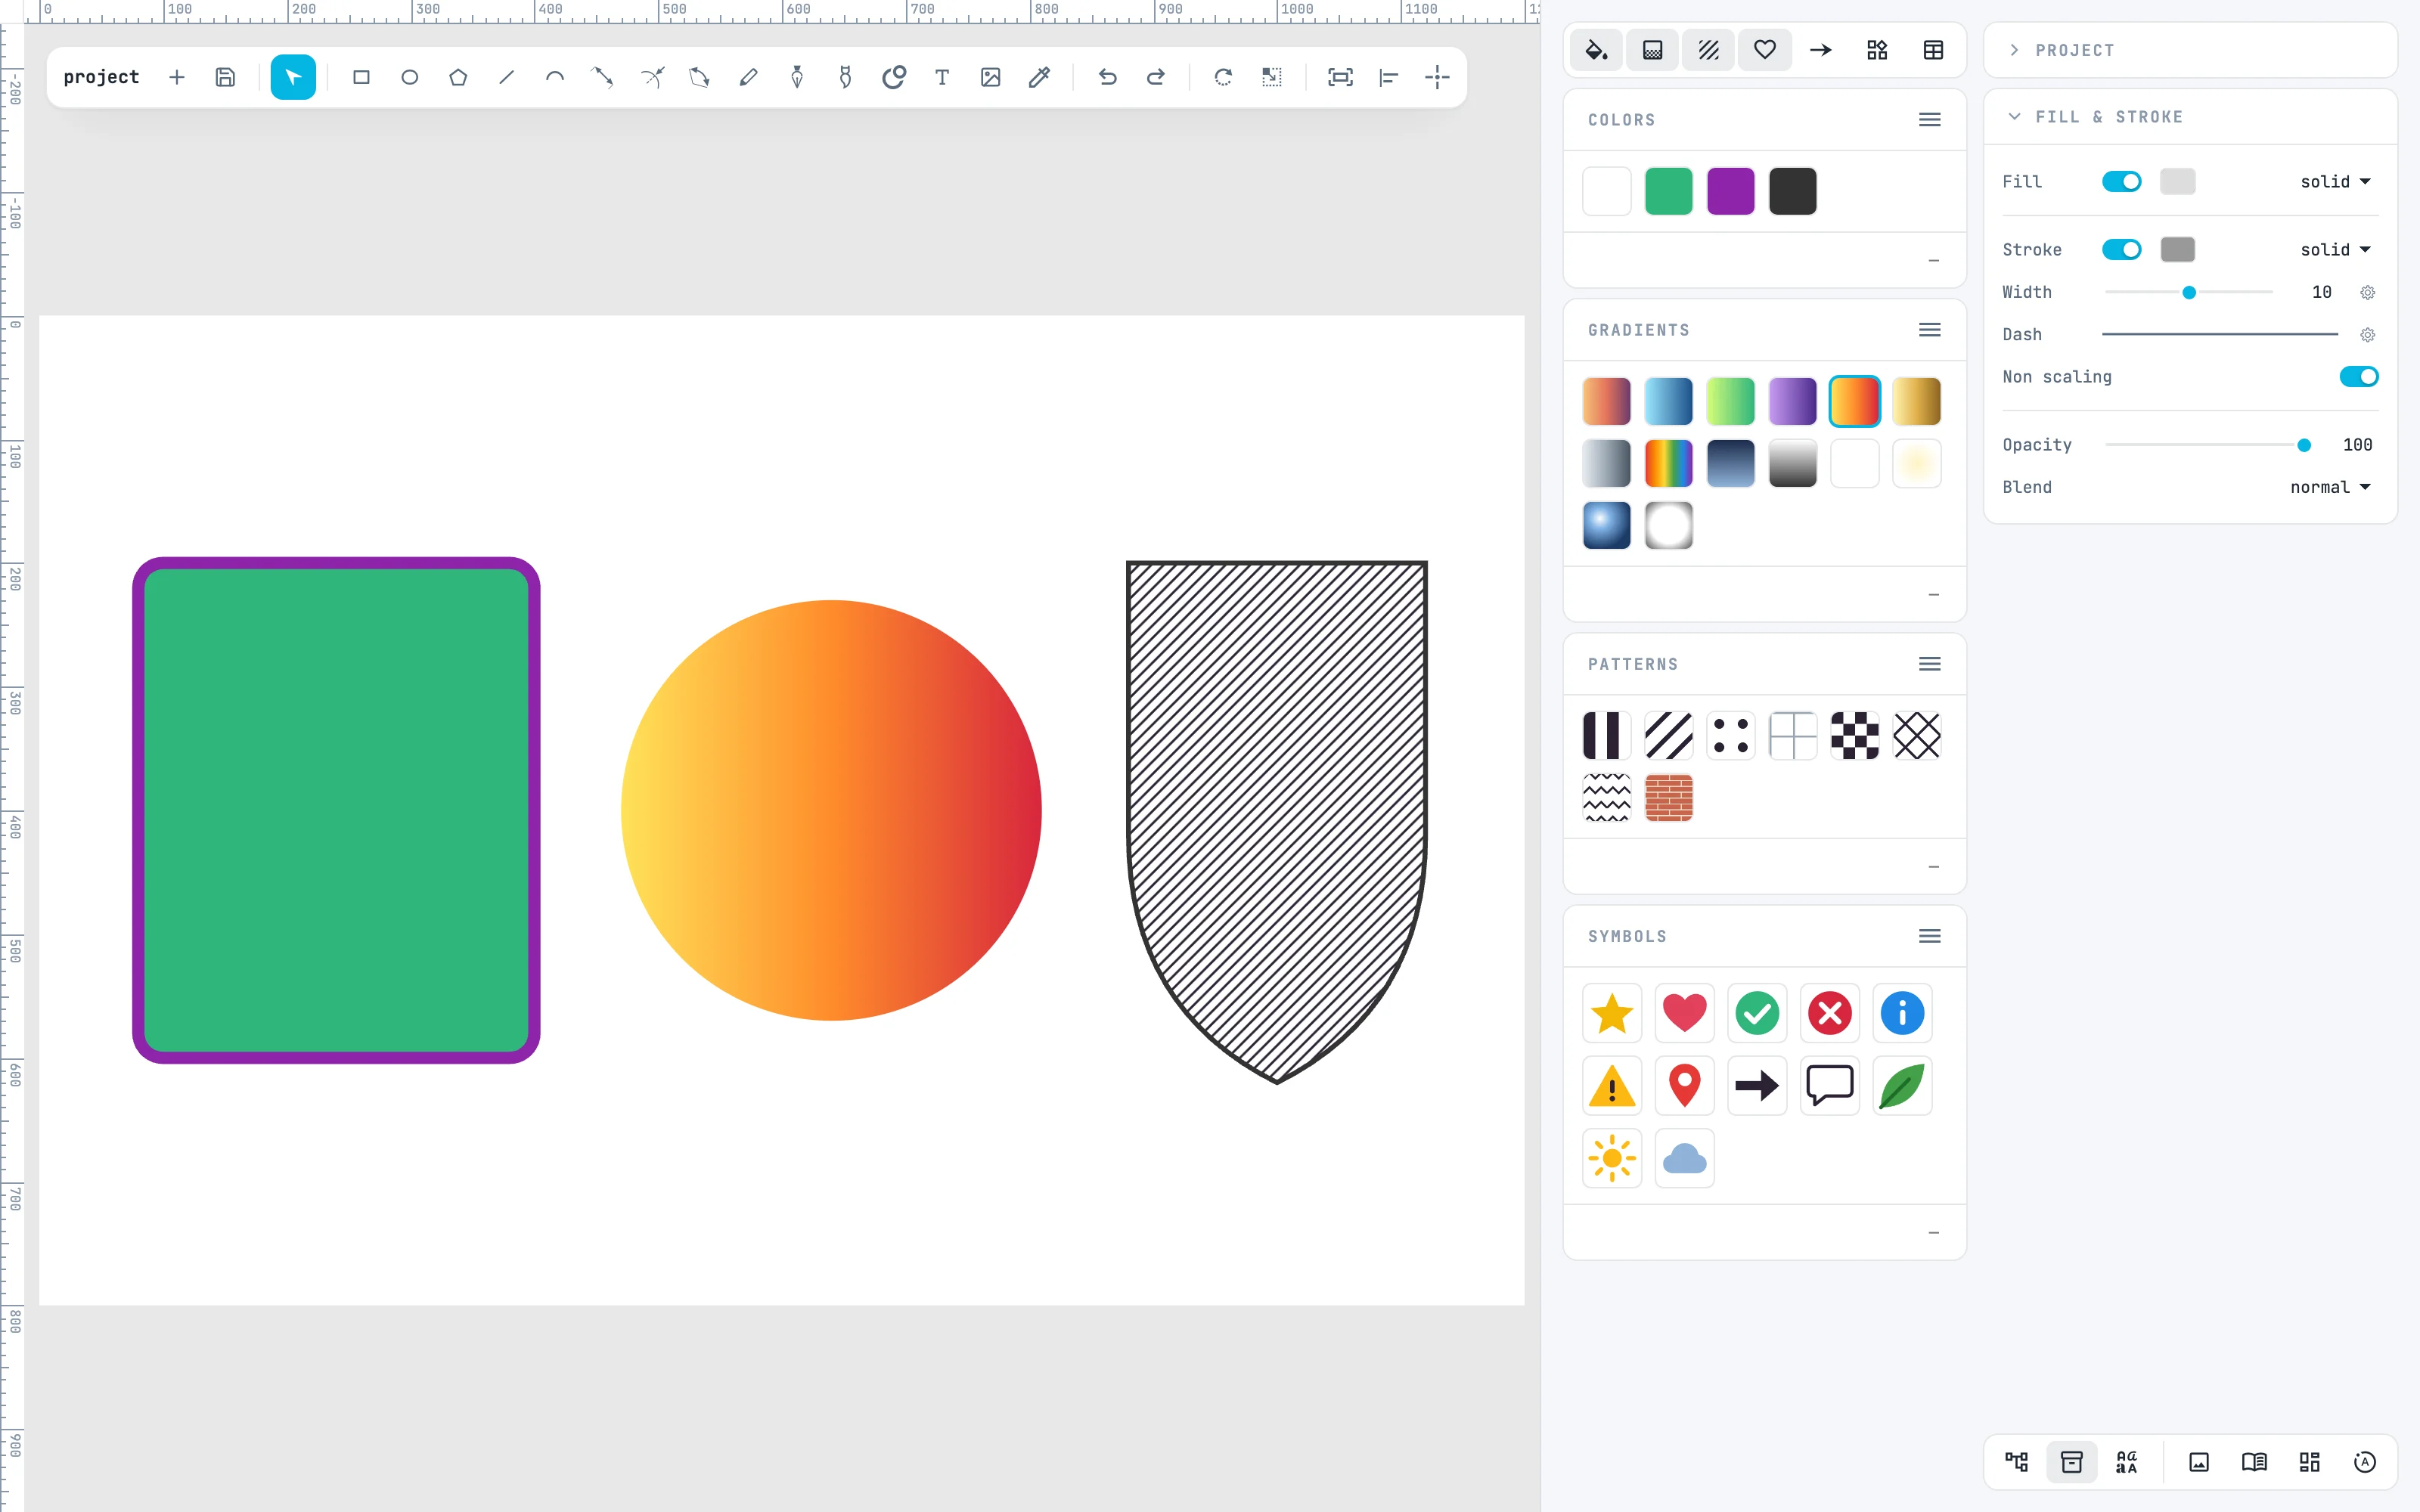The height and width of the screenshot is (1512, 2420).
Task: Open the PATTERNS panel hamburger menu
Action: [1930, 664]
